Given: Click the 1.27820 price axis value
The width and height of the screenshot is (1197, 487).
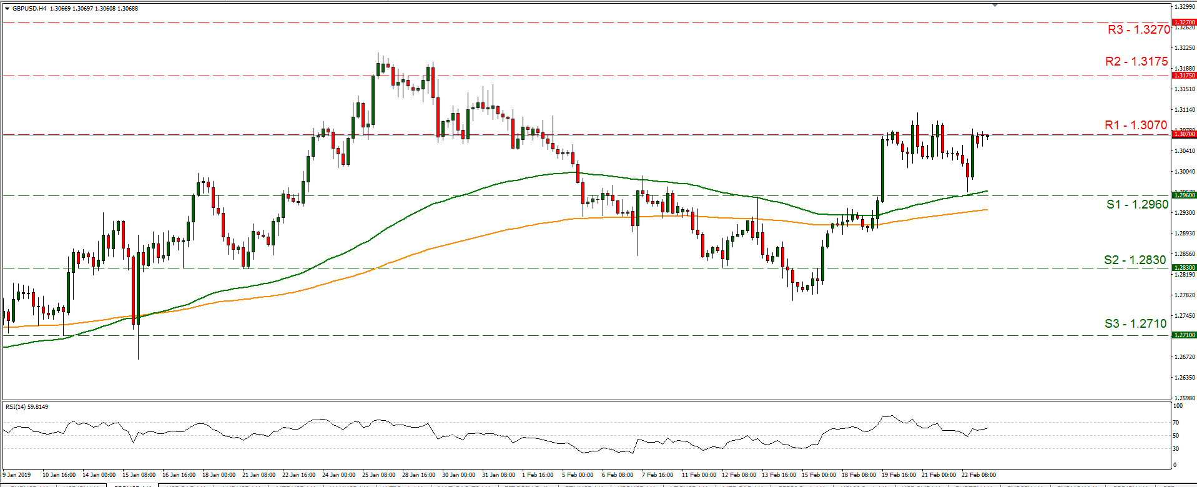Looking at the screenshot, I should click(x=1185, y=295).
